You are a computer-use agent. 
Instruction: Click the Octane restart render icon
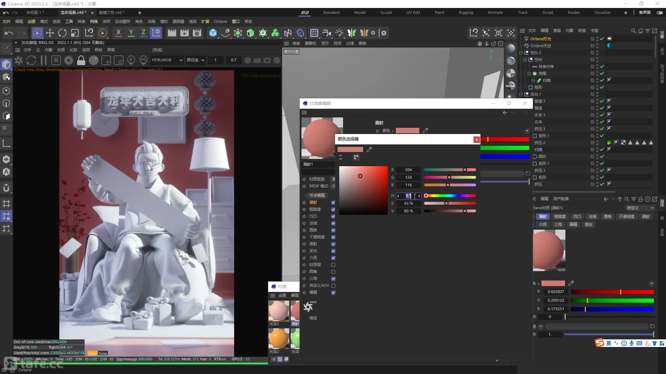coord(31,60)
